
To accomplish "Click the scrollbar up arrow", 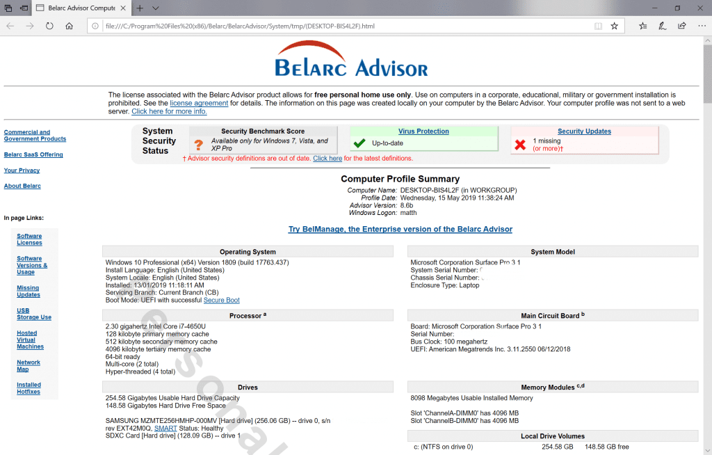I will (x=707, y=40).
